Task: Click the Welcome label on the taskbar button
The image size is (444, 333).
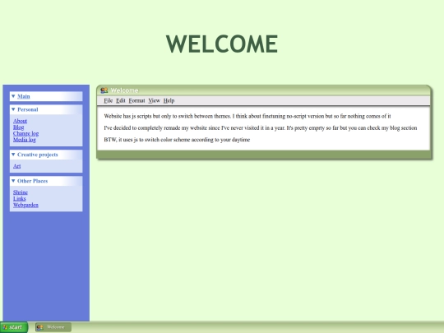Action: pyautogui.click(x=56, y=327)
